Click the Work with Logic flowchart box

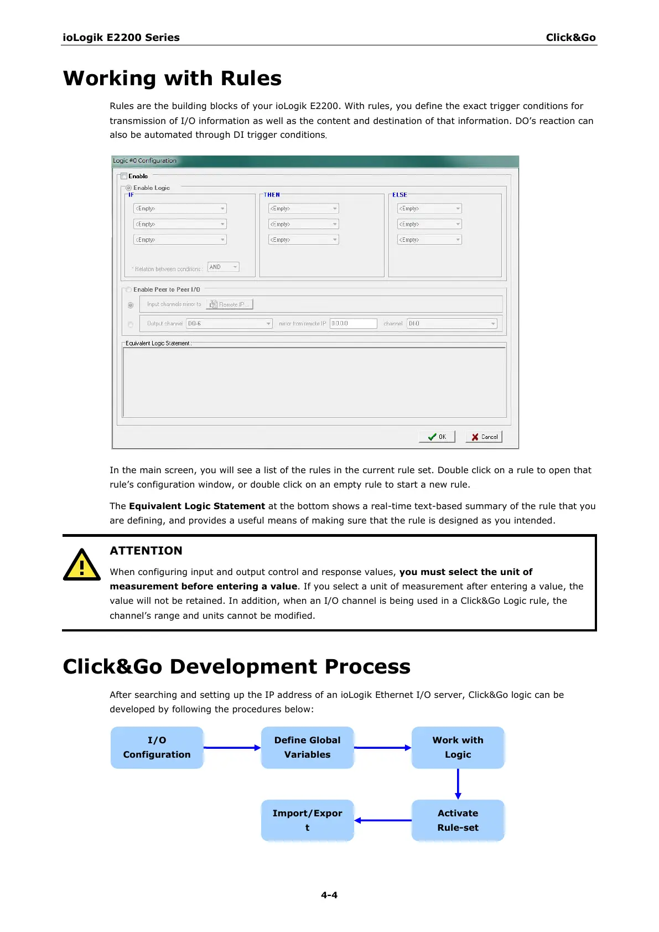tap(458, 748)
